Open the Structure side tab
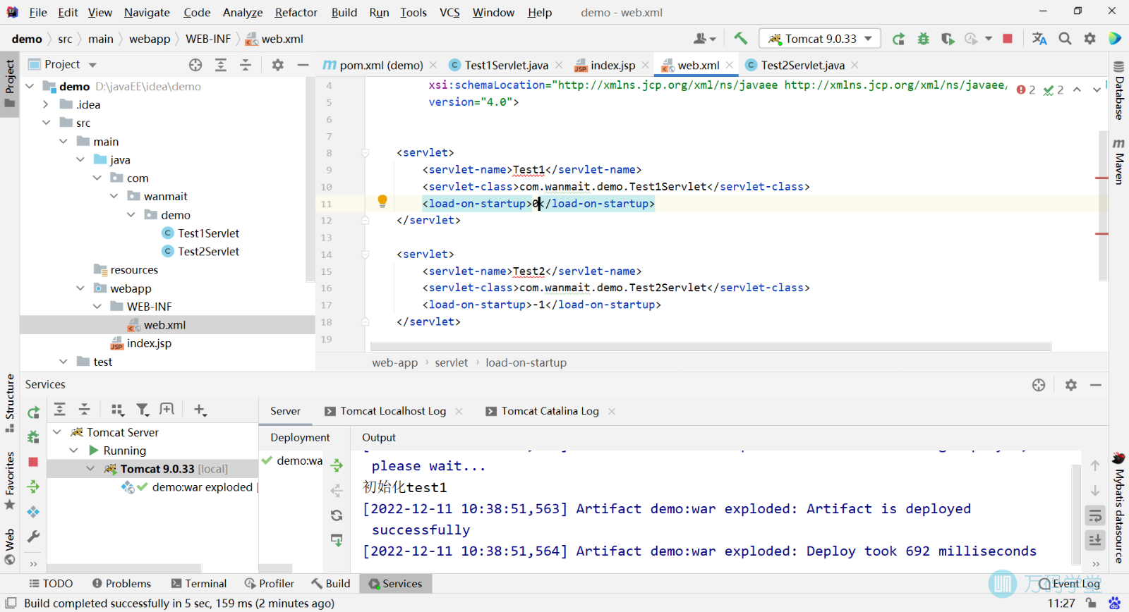The width and height of the screenshot is (1129, 612). (x=10, y=403)
